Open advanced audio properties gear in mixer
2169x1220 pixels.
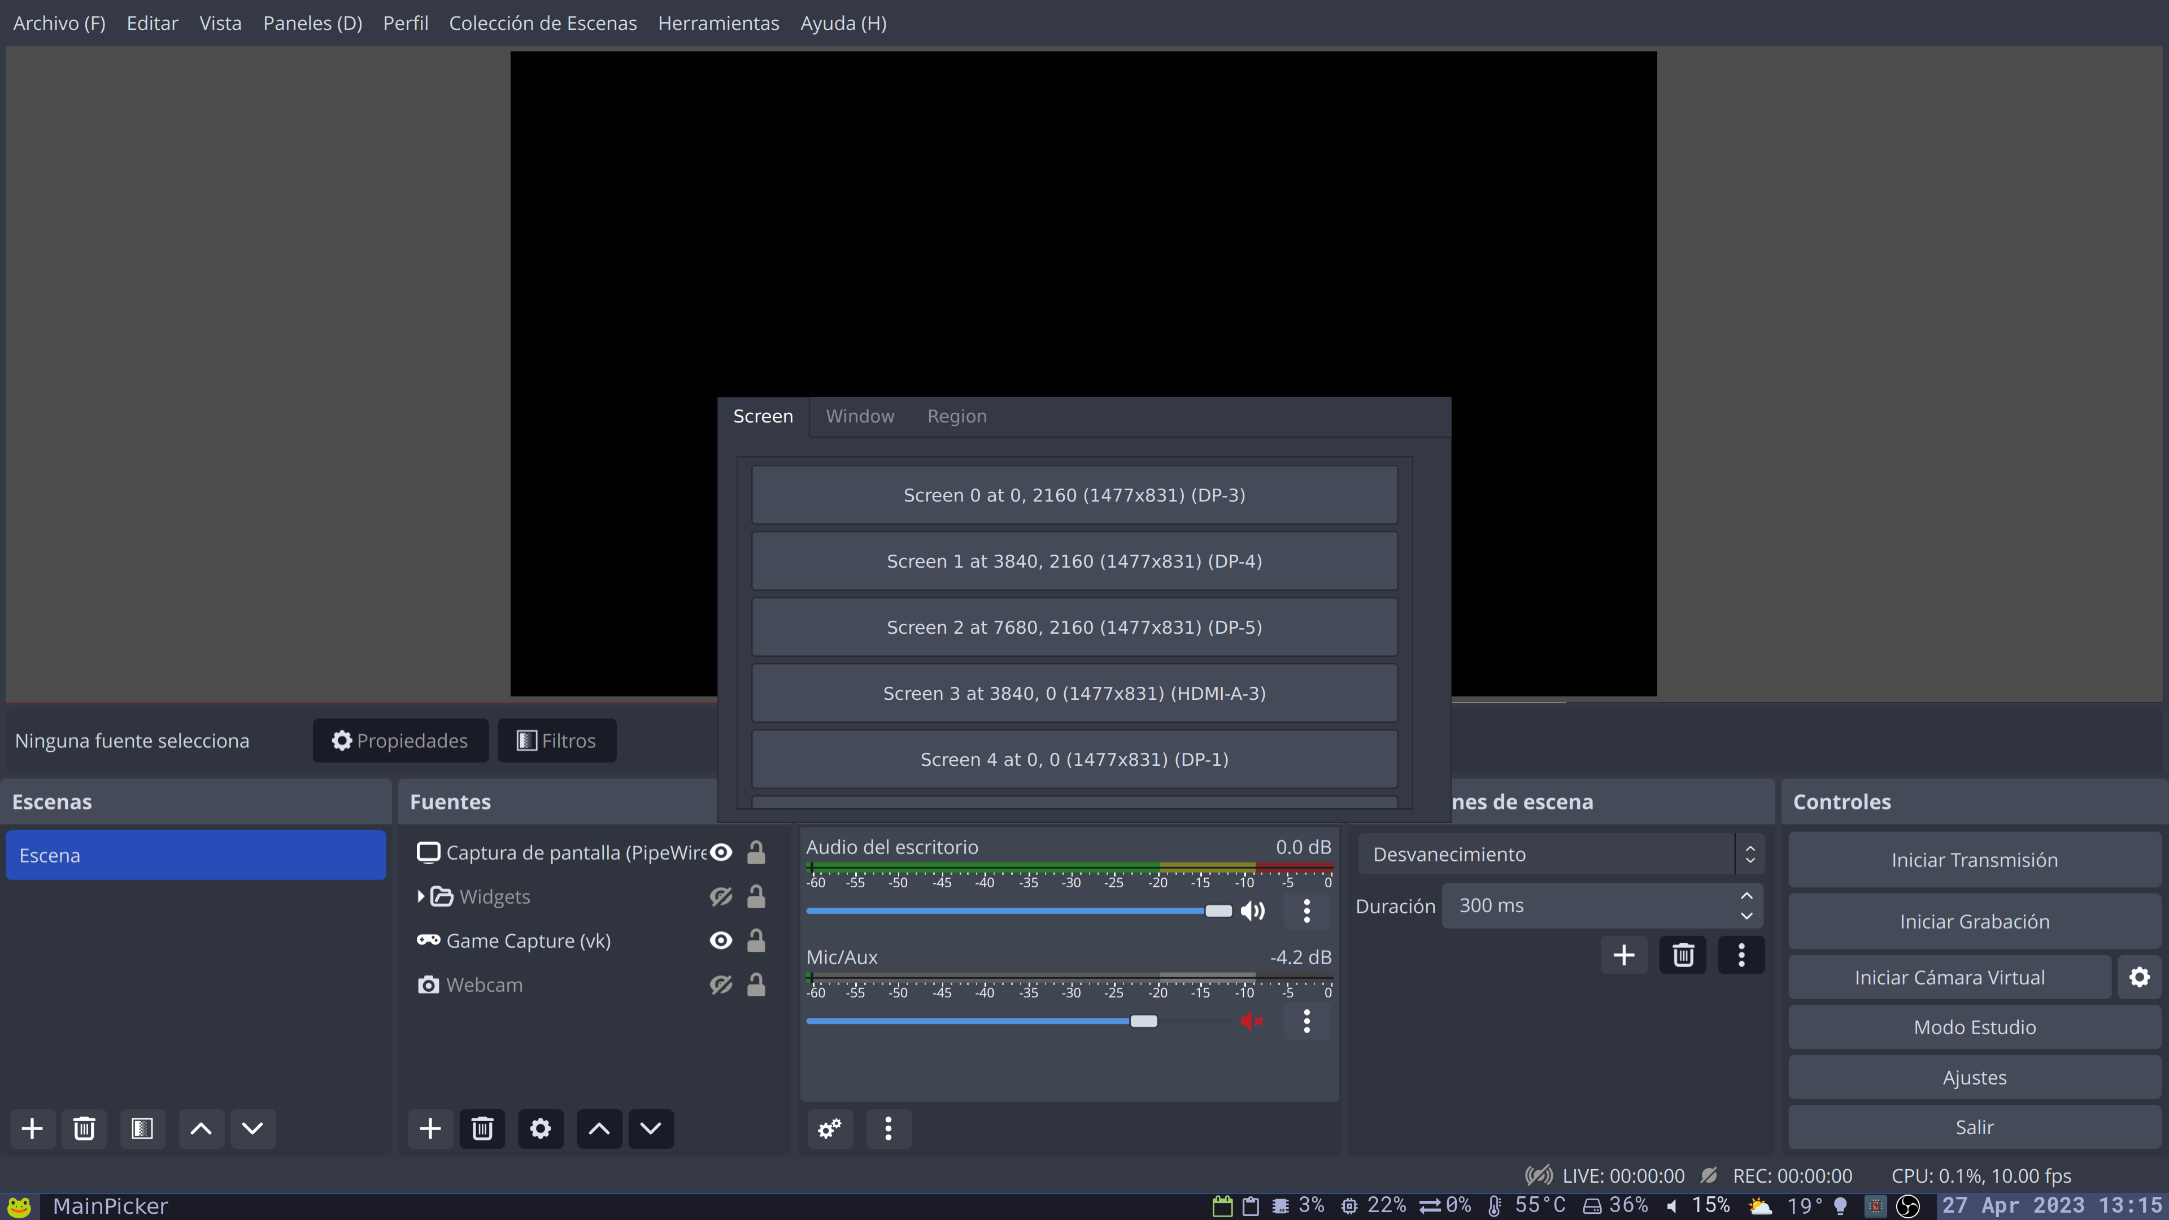[829, 1128]
